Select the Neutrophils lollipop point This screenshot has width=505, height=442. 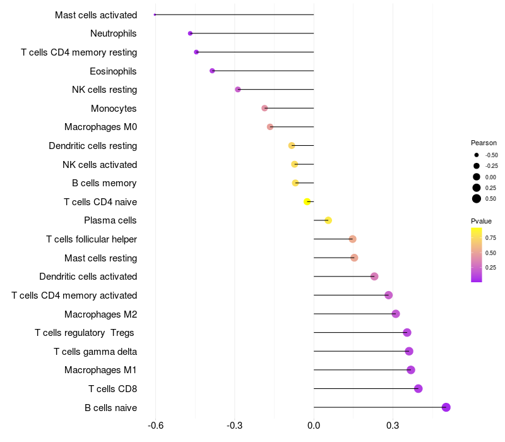[190, 33]
